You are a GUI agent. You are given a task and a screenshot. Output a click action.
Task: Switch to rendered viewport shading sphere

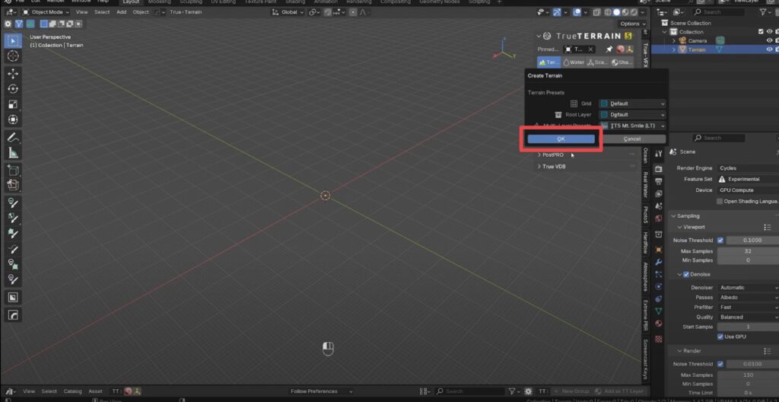[x=634, y=12]
